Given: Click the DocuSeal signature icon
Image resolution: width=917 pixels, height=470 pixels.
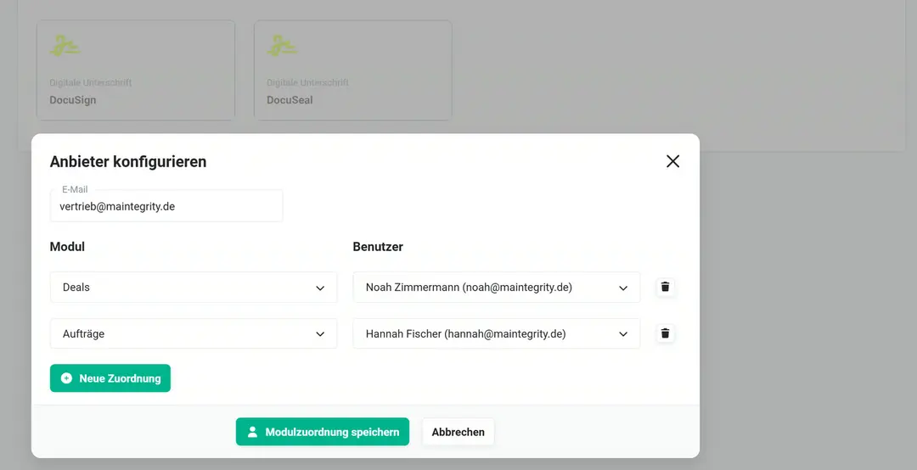Looking at the screenshot, I should (282, 46).
